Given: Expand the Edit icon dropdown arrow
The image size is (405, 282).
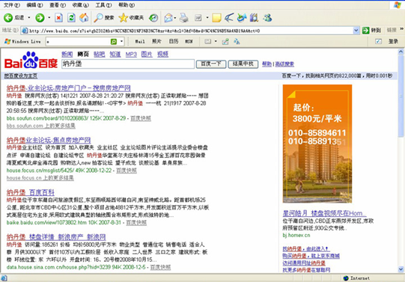Looking at the screenshot, I should click(207, 18).
